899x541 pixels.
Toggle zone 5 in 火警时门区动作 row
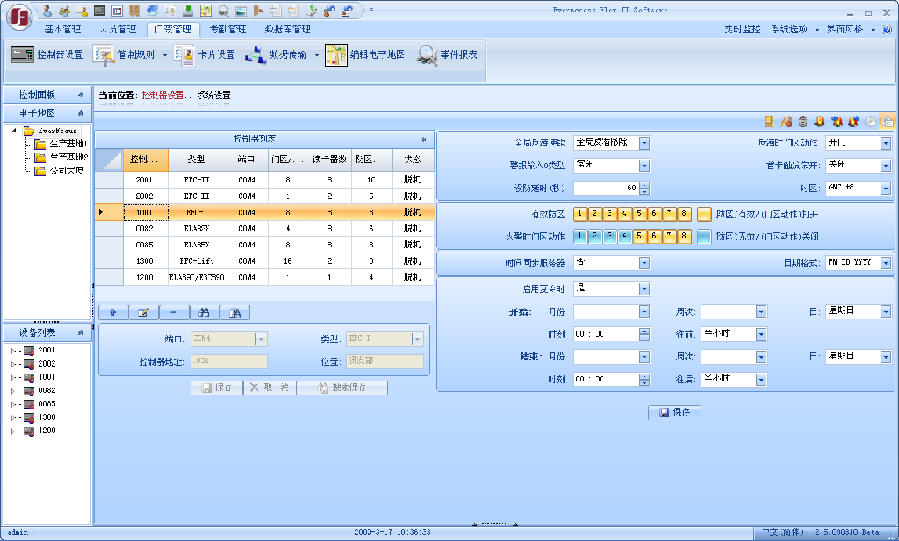(x=639, y=236)
